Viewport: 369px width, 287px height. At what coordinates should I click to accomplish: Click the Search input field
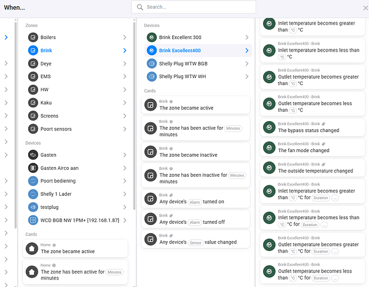pyautogui.click(x=193, y=7)
